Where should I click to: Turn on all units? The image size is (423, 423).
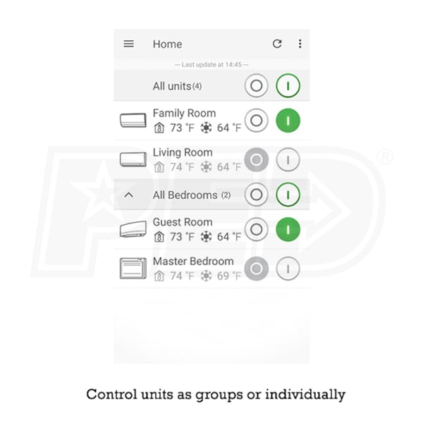(x=288, y=86)
